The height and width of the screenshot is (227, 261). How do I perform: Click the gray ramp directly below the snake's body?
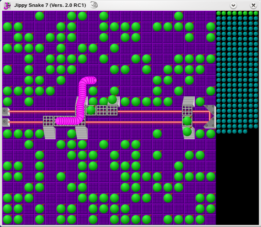coord(82,133)
